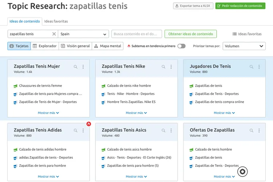Viewport: 273px width, 182px height.
Task: Click the Zapatillas Tenis Nike card title
Action: coord(123,66)
